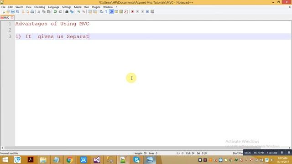This screenshot has height=164, width=292.
Task: Open the Run menu
Action: [x=87, y=7]
